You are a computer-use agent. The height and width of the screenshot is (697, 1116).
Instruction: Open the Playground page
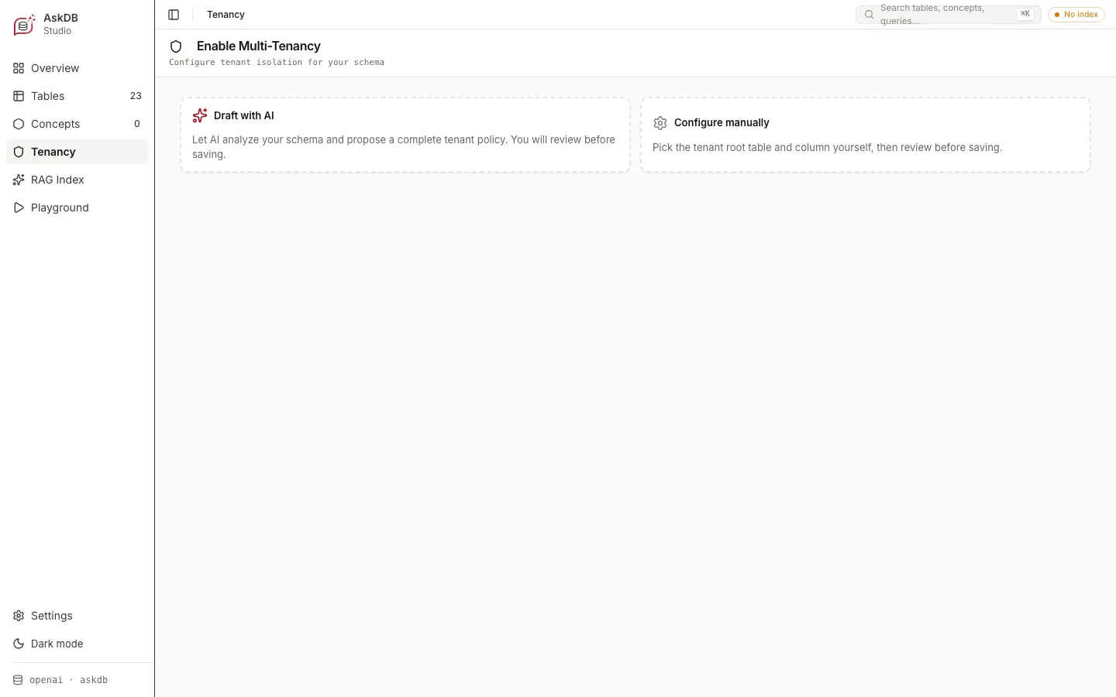coord(77,208)
